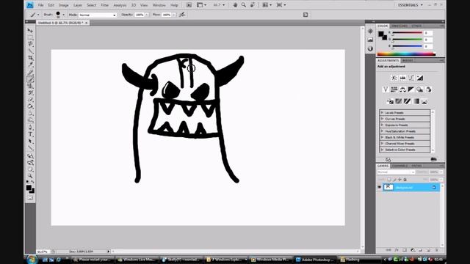The height and width of the screenshot is (264, 470).
Task: Select the Zoom tool in toolbox
Action: [x=30, y=176]
